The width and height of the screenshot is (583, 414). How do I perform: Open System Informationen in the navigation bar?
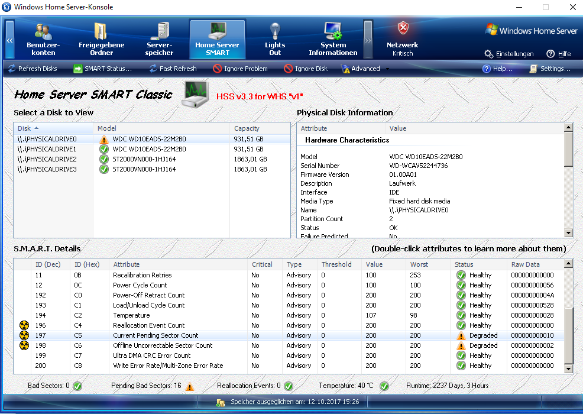tap(333, 39)
